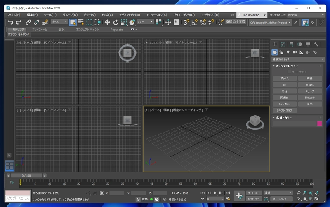This screenshot has width=330, height=207.
Task: Open the Modify command panel tab
Action: 283,44
